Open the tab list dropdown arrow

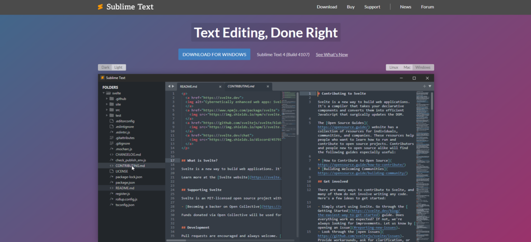click(430, 86)
